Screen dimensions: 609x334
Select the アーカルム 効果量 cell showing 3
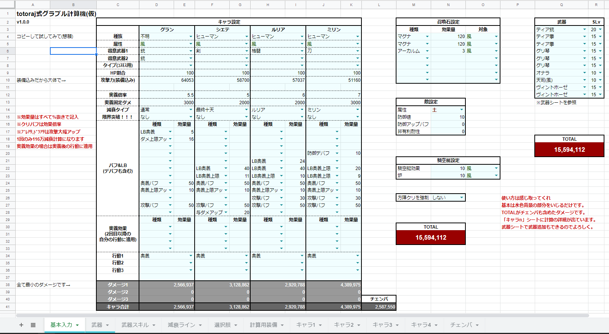click(448, 51)
